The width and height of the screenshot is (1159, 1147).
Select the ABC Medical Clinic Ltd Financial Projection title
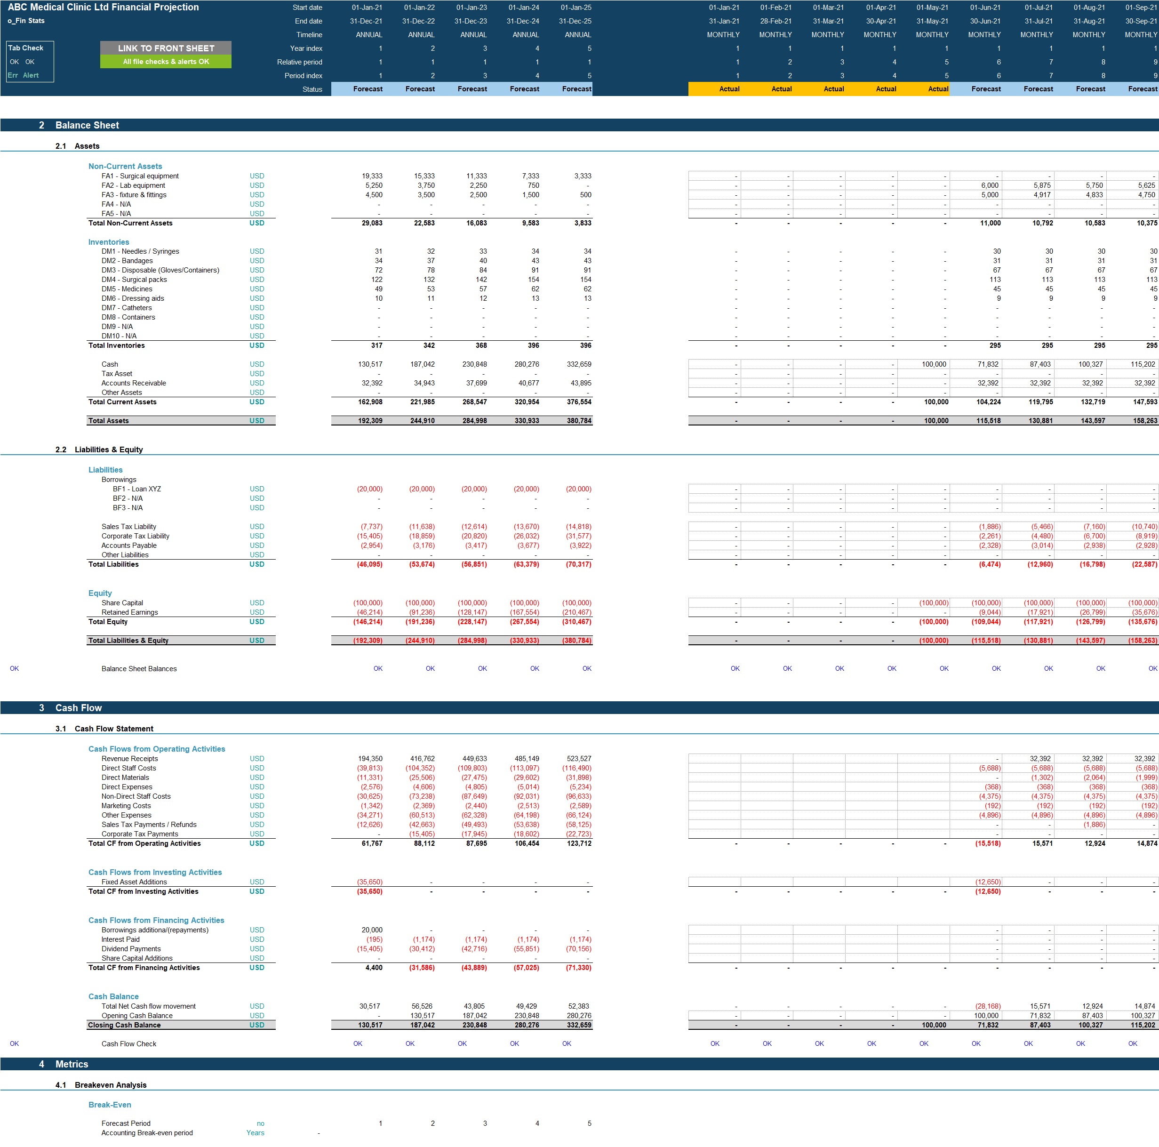103,7
